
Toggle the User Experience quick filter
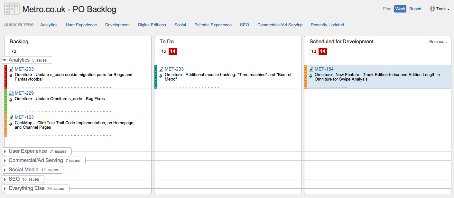pyautogui.click(x=81, y=25)
